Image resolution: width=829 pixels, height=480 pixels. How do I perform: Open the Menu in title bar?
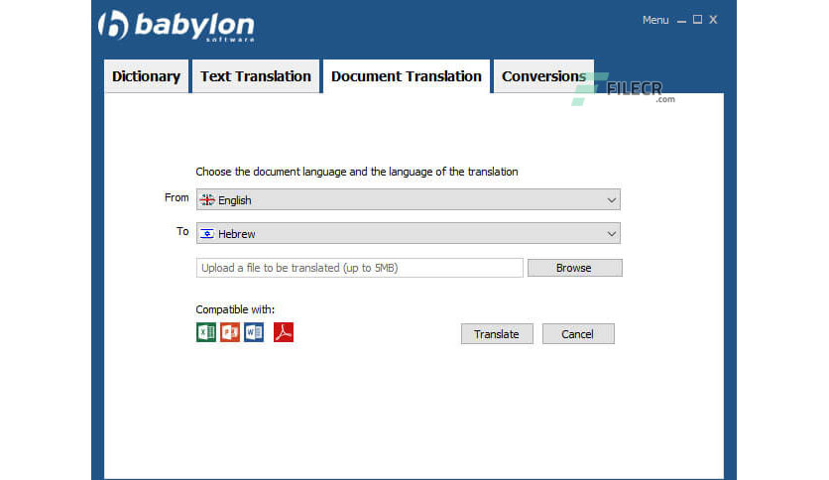point(655,20)
